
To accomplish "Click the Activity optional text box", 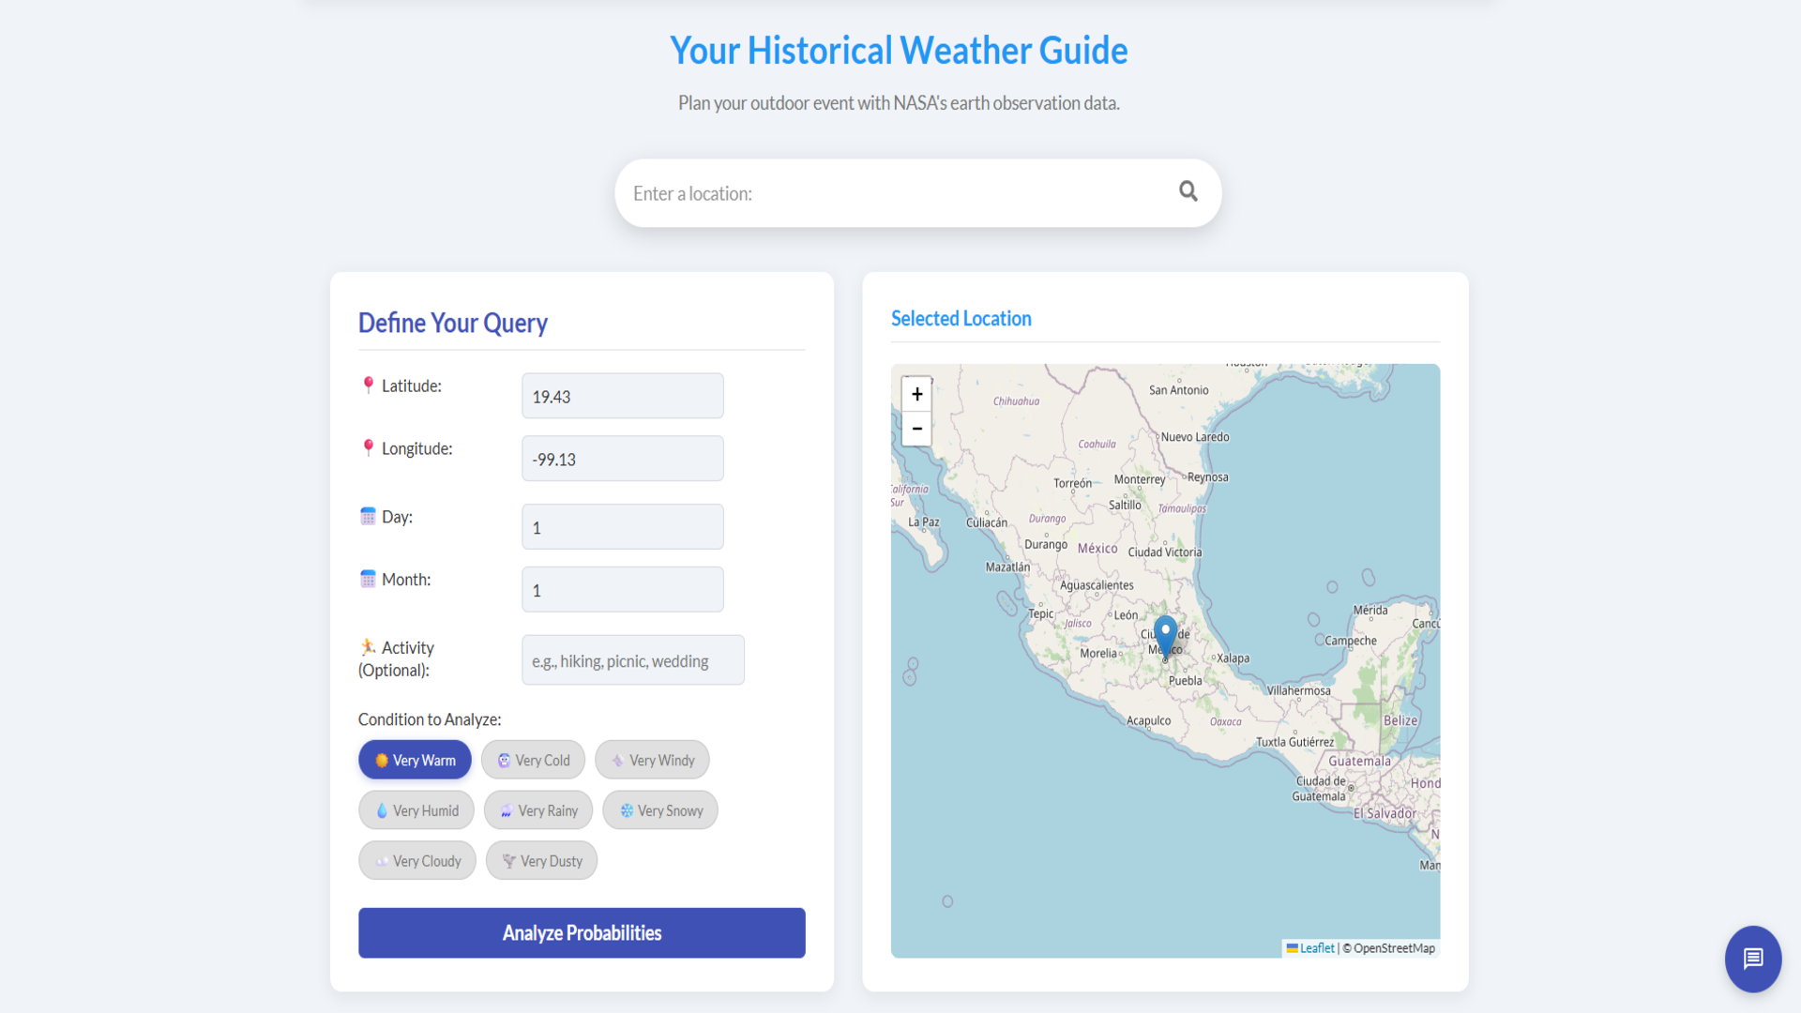I will coord(632,660).
